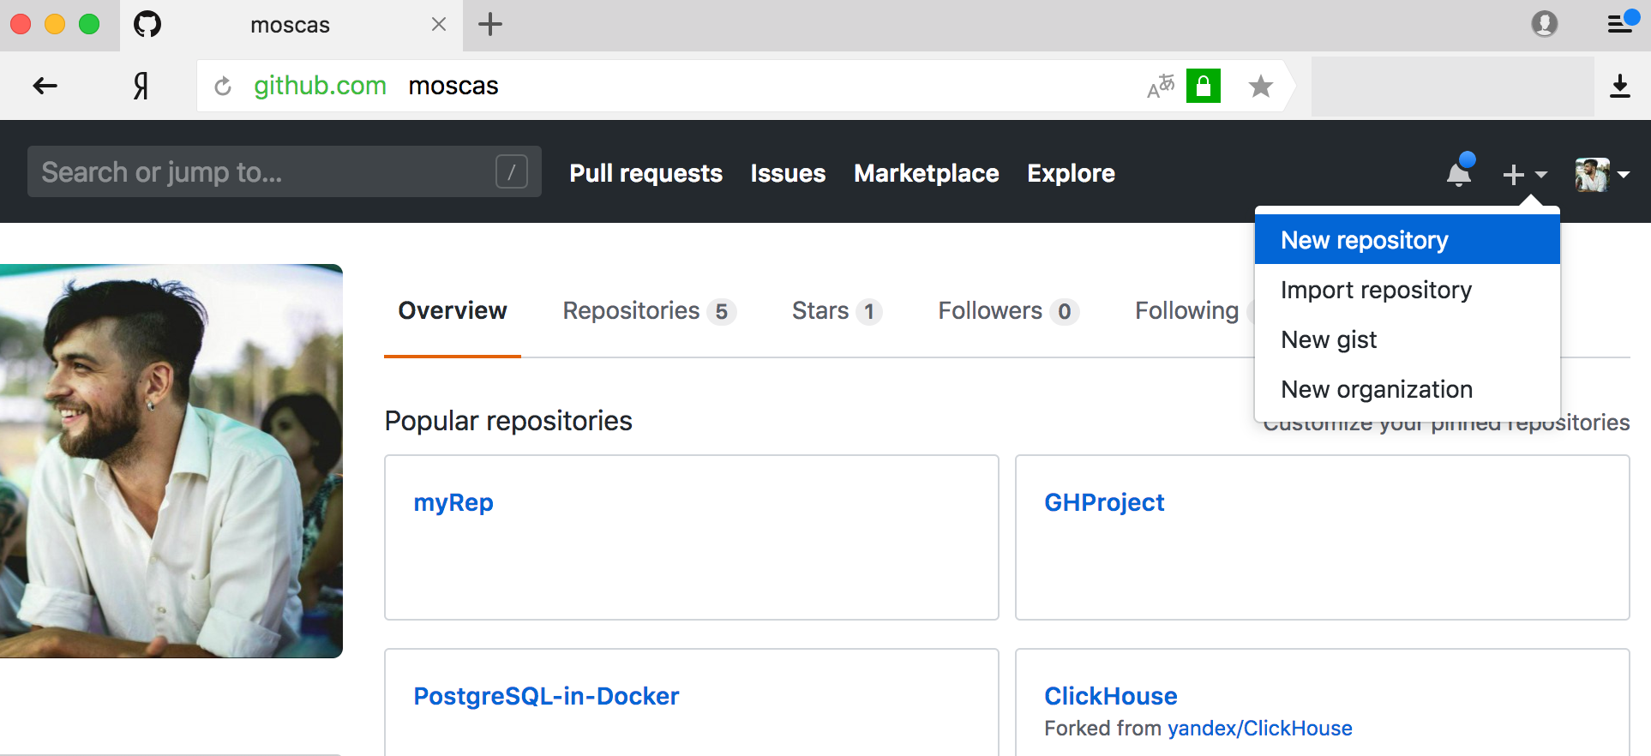Open GitHub notifications bell

pyautogui.click(x=1459, y=173)
